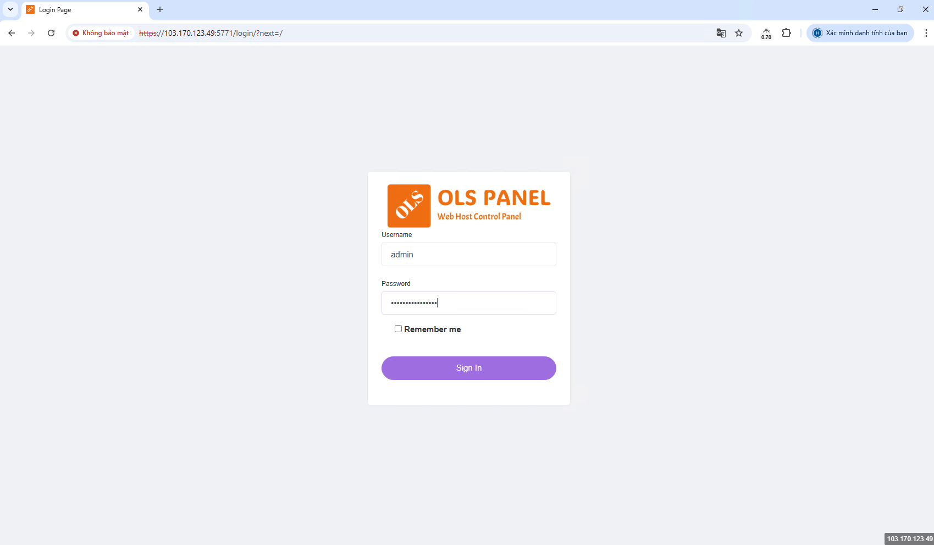Expand the tab search dropdown arrow

click(x=10, y=9)
